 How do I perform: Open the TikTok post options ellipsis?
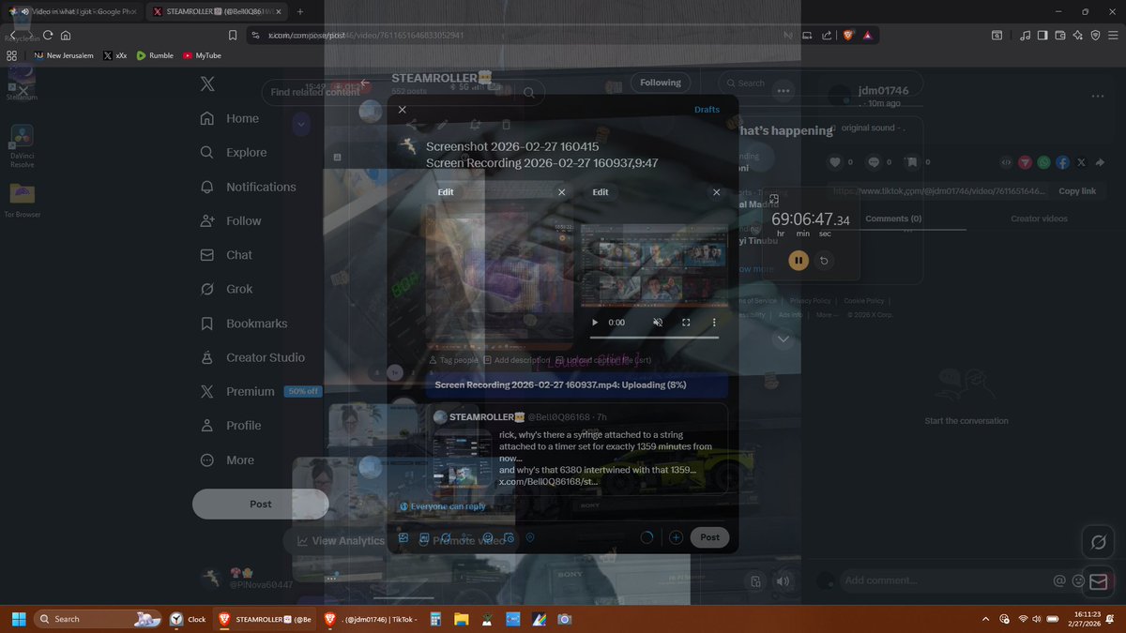point(1097,97)
